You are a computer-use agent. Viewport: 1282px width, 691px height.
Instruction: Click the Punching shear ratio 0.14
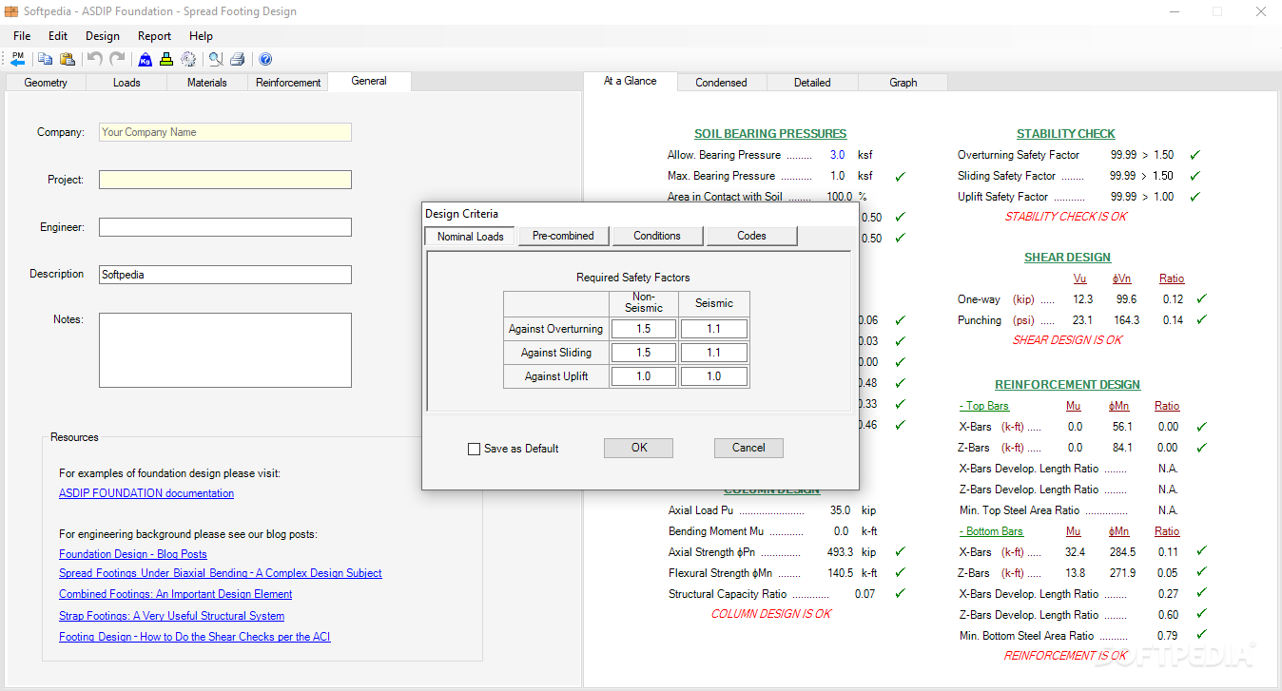point(1173,320)
